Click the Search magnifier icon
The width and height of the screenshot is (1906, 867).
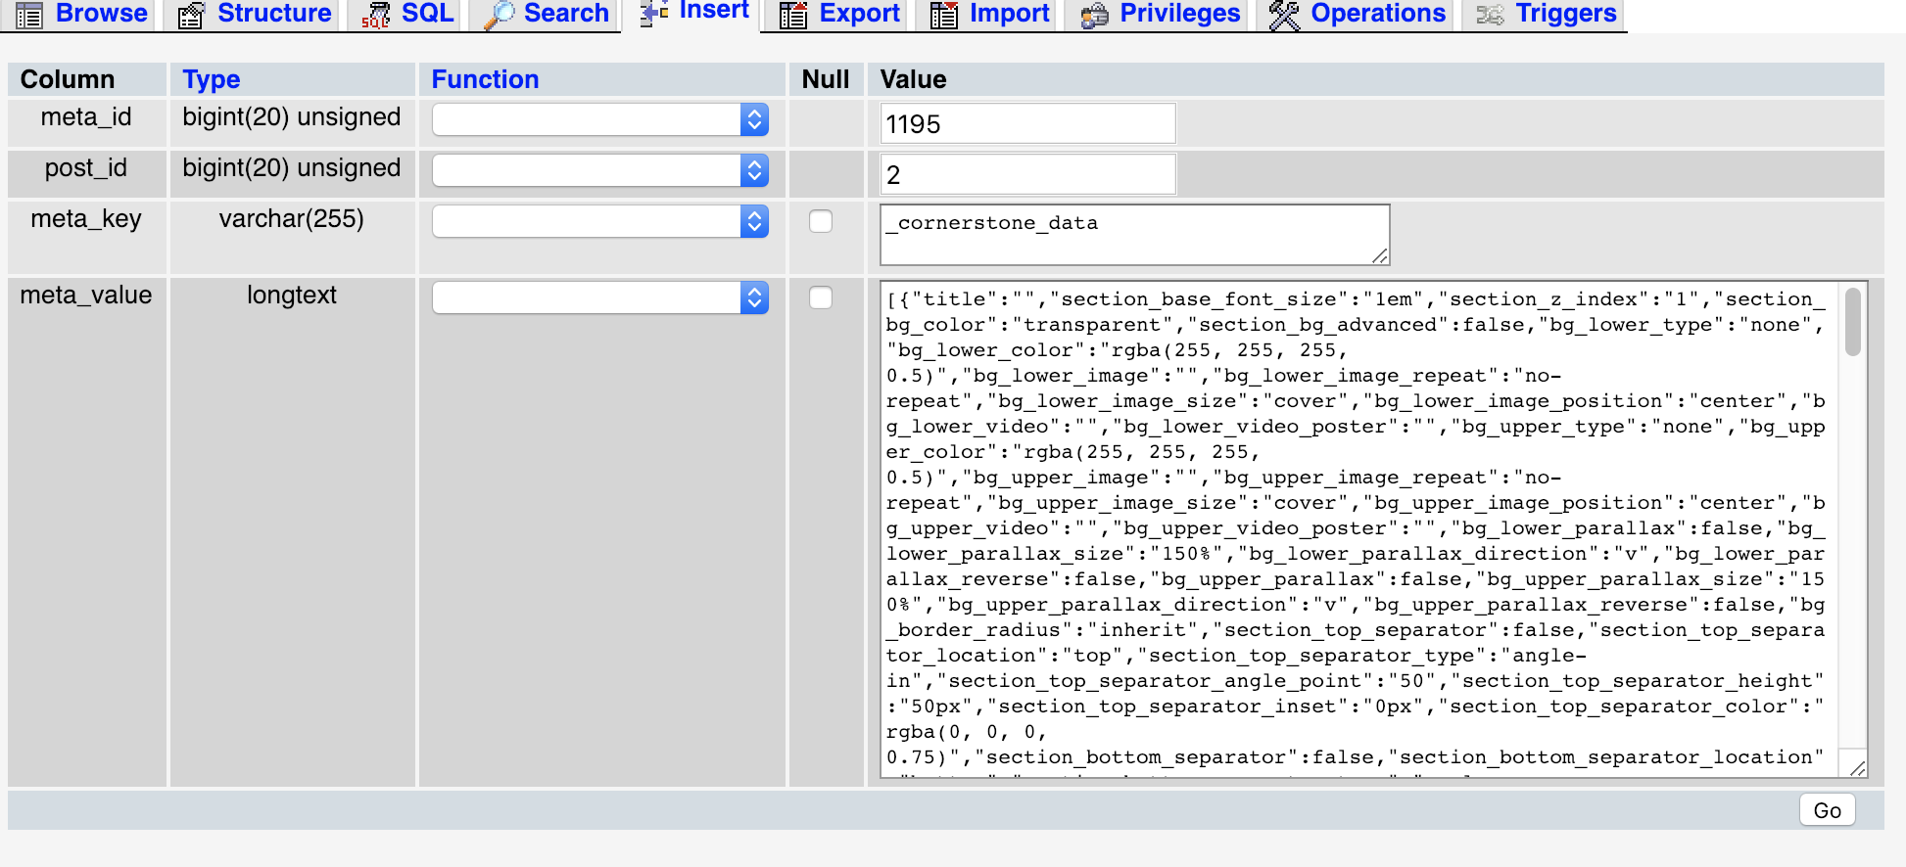click(x=499, y=16)
